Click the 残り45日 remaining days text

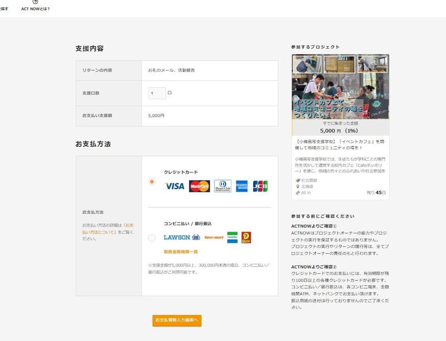click(376, 193)
